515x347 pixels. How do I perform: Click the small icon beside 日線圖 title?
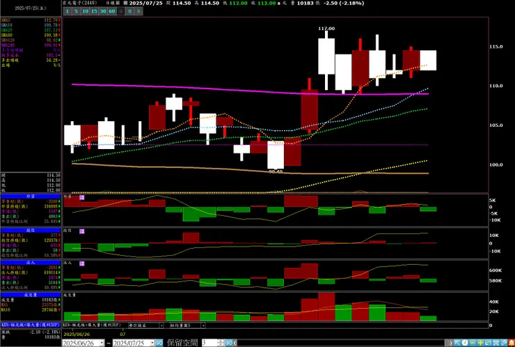point(125,3)
